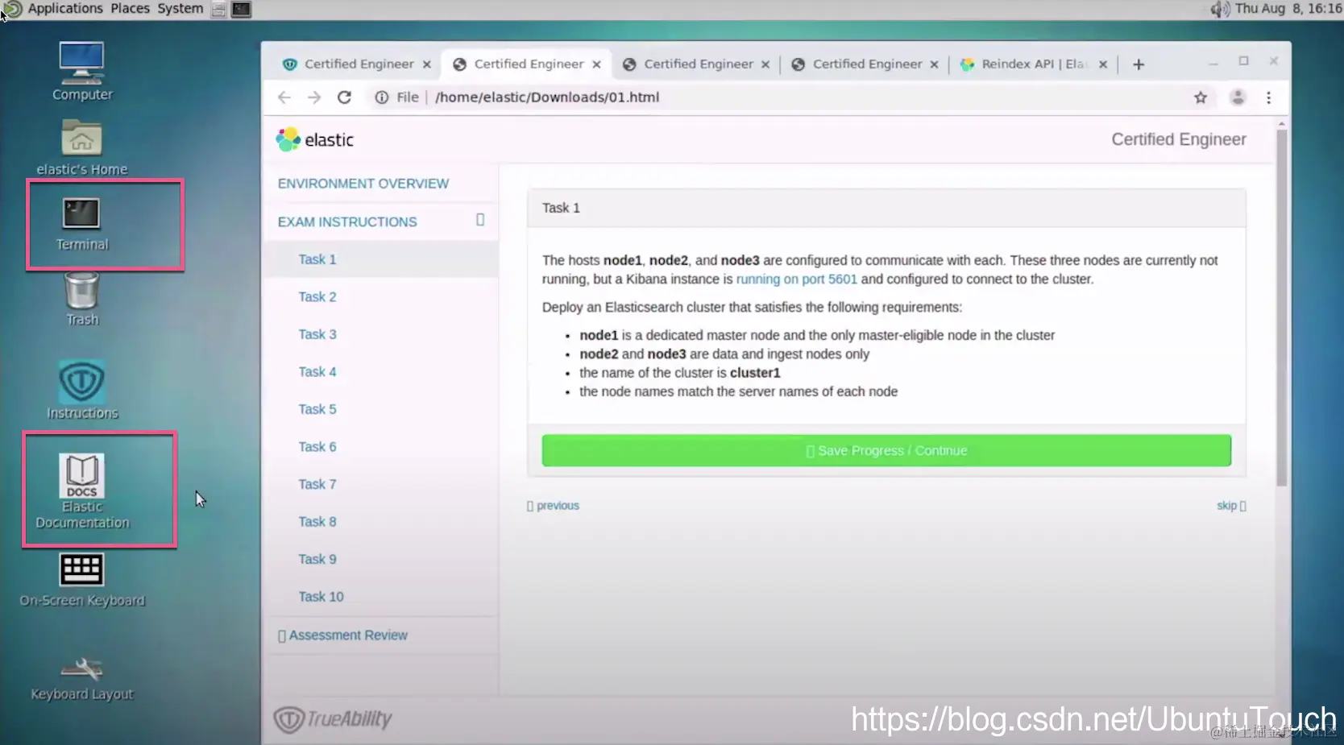The height and width of the screenshot is (745, 1344).
Task: Select Task 4 in sidebar
Action: click(x=317, y=372)
